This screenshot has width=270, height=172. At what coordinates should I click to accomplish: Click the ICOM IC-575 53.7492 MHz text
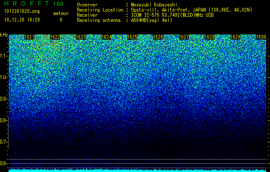coord(172,15)
